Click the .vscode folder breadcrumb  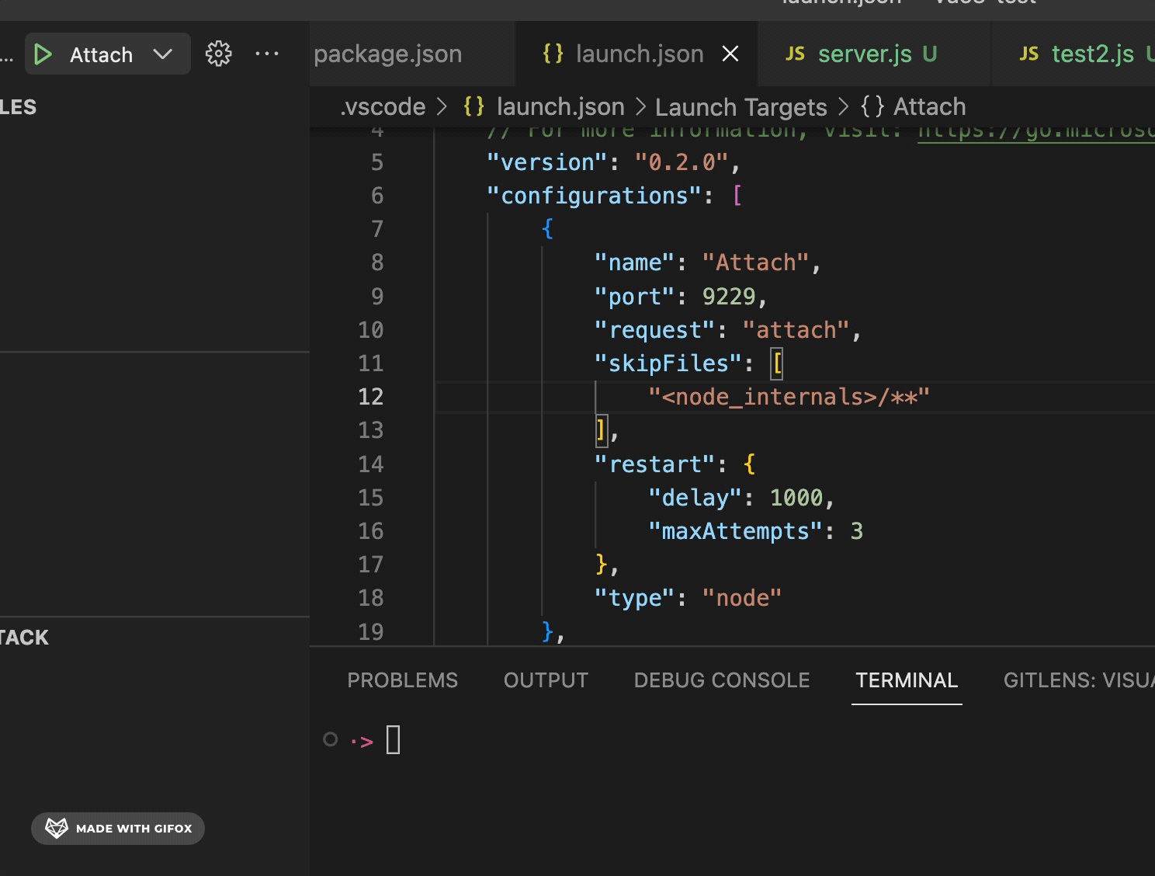pos(383,106)
